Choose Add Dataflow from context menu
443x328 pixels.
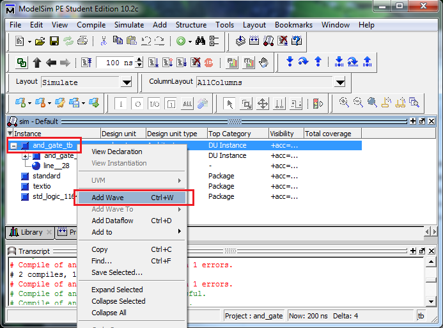coord(132,221)
